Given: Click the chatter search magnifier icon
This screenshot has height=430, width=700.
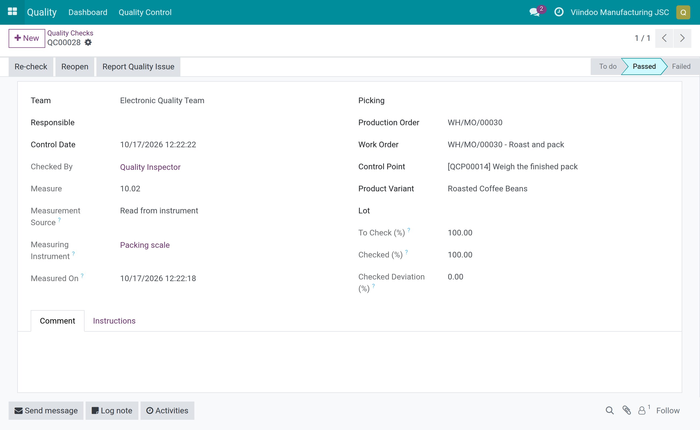Looking at the screenshot, I should (609, 410).
